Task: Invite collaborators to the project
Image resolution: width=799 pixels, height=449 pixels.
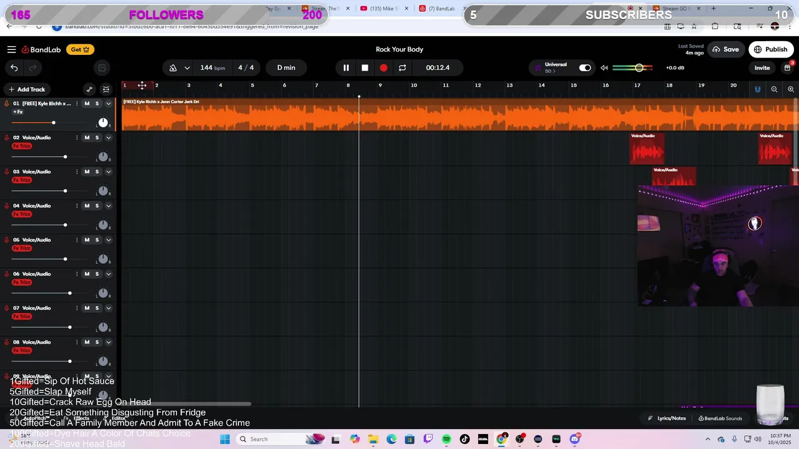Action: (762, 67)
